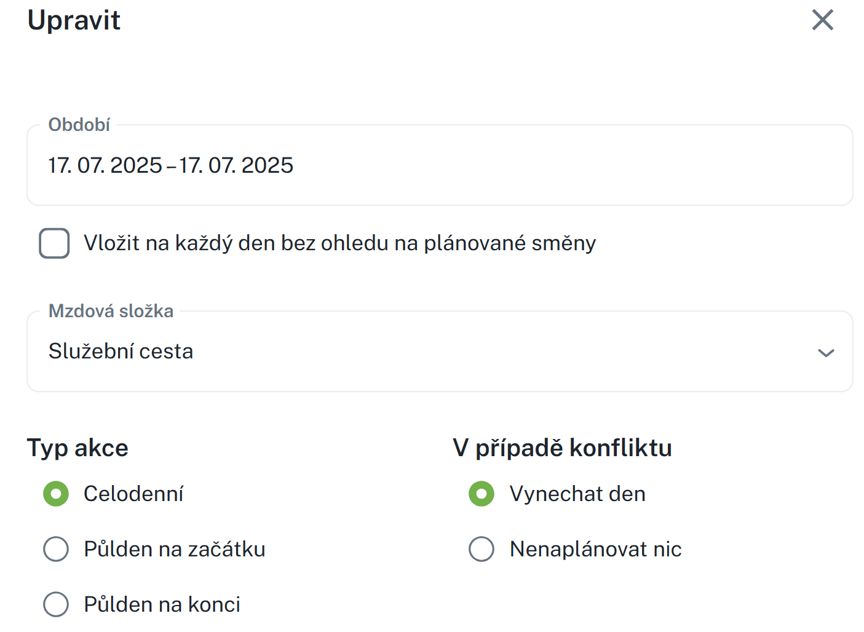Choose the Půlden na začátku option
864x632 pixels.
(56, 549)
